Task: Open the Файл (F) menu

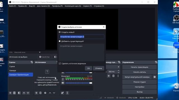Action: tap(12, 6)
